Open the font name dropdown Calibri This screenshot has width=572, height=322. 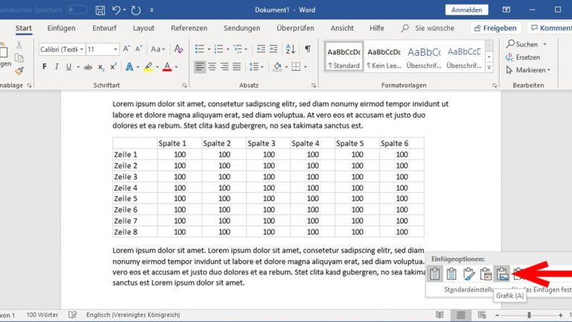click(x=60, y=49)
